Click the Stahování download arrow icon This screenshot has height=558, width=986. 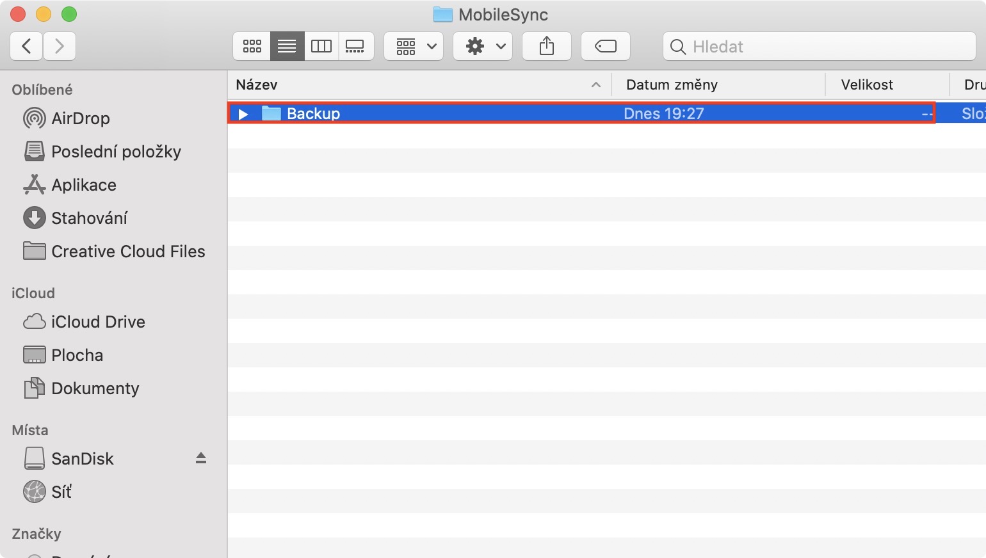35,218
